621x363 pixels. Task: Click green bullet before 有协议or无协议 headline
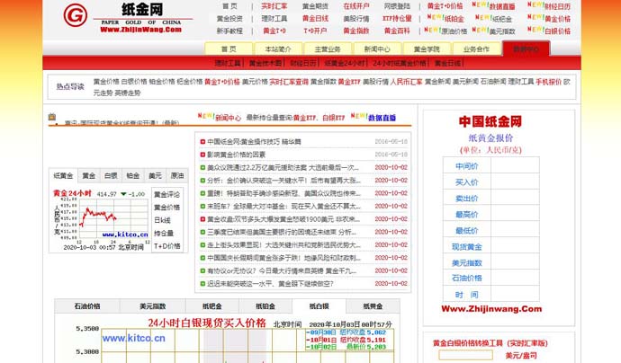pos(202,270)
